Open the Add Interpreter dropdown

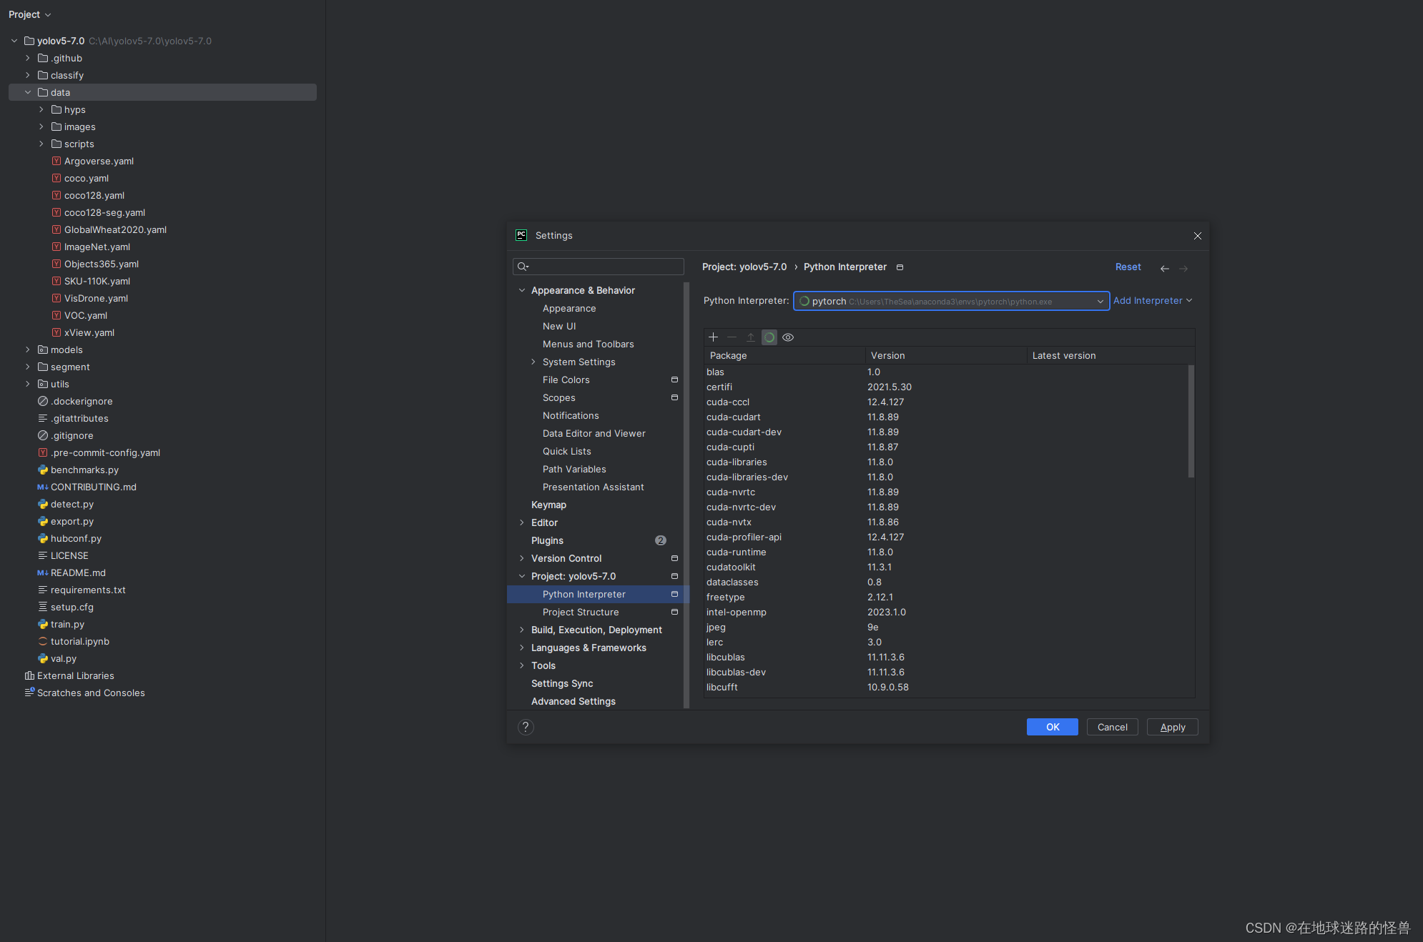pyautogui.click(x=1153, y=301)
